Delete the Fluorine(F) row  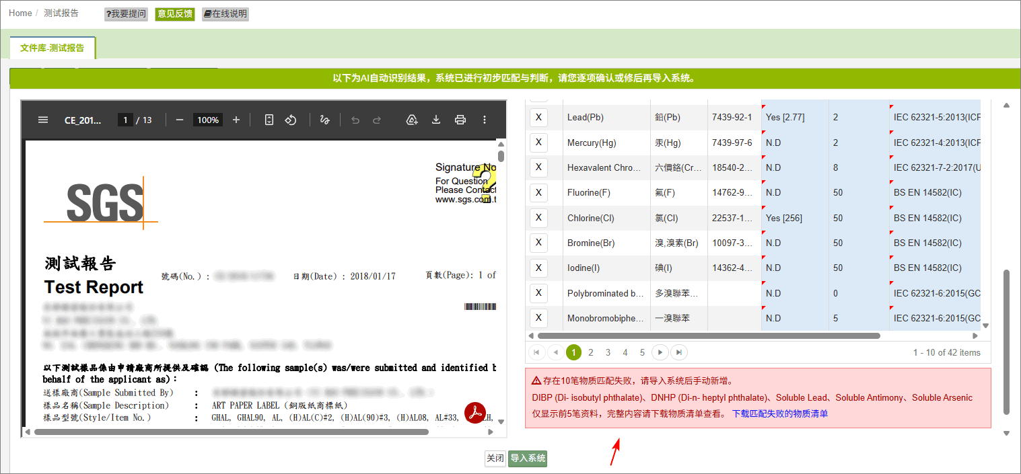538,192
